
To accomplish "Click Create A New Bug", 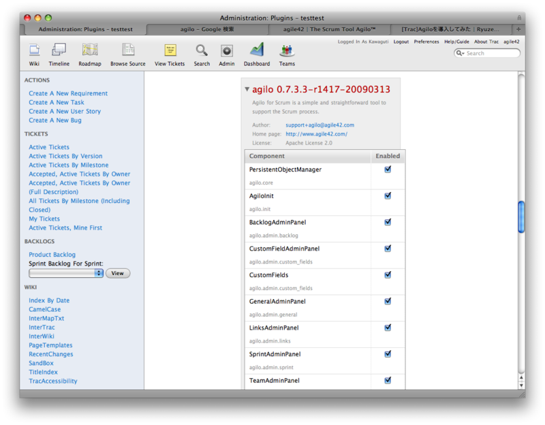I will click(55, 121).
